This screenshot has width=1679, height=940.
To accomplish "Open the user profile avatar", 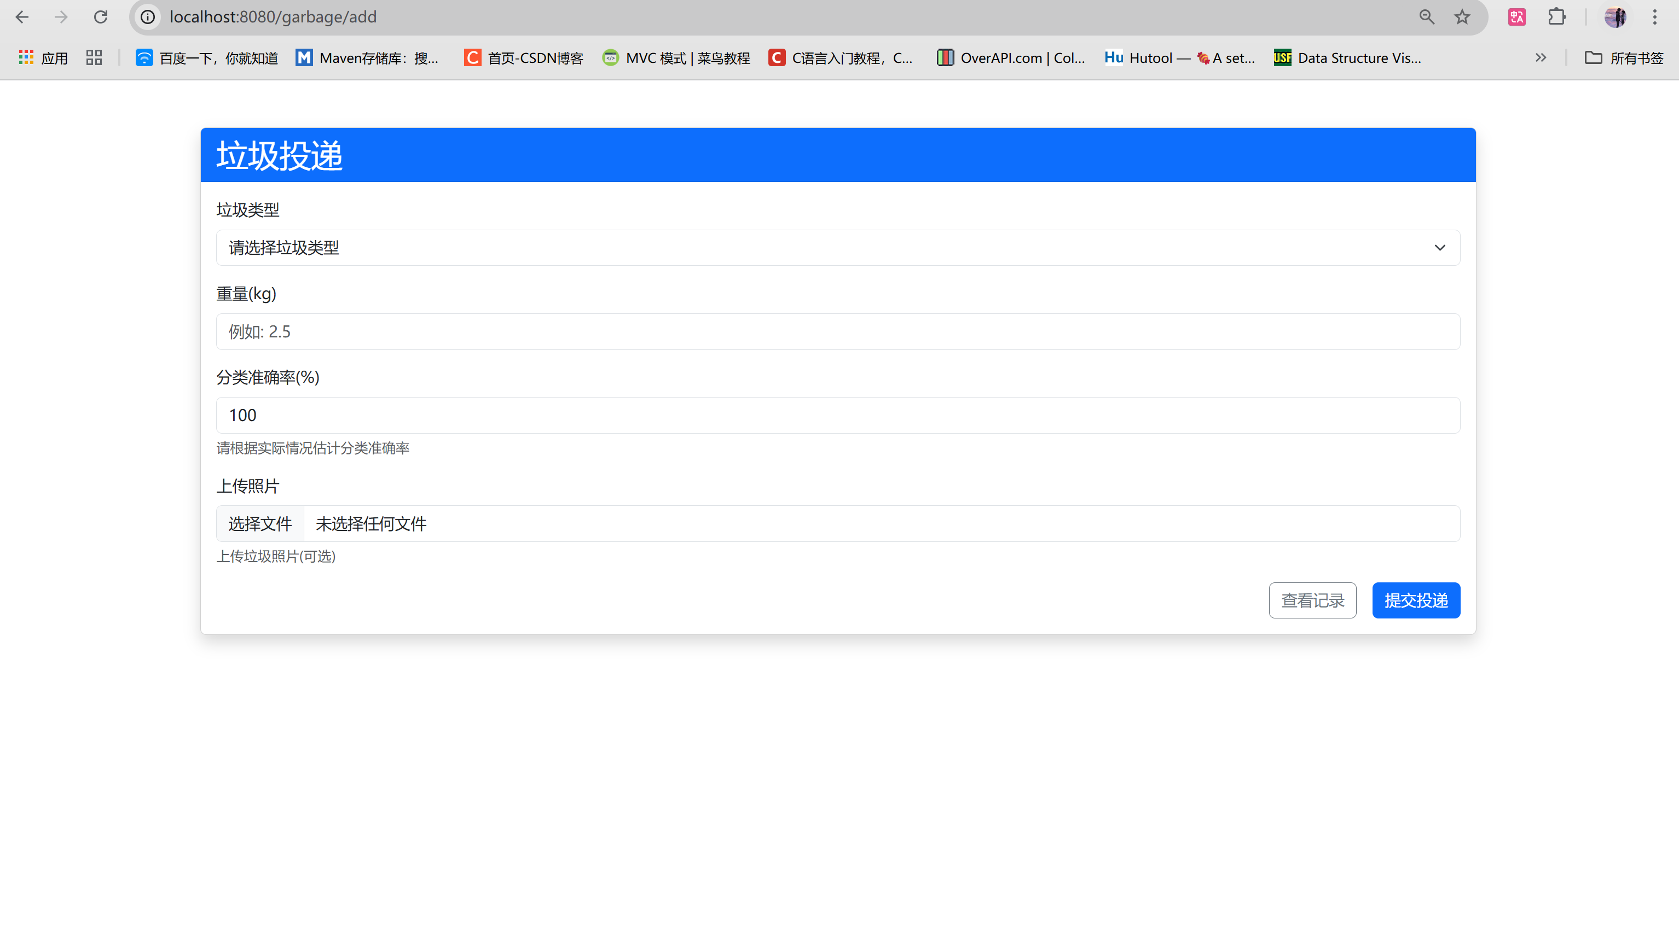I will 1615,17.
